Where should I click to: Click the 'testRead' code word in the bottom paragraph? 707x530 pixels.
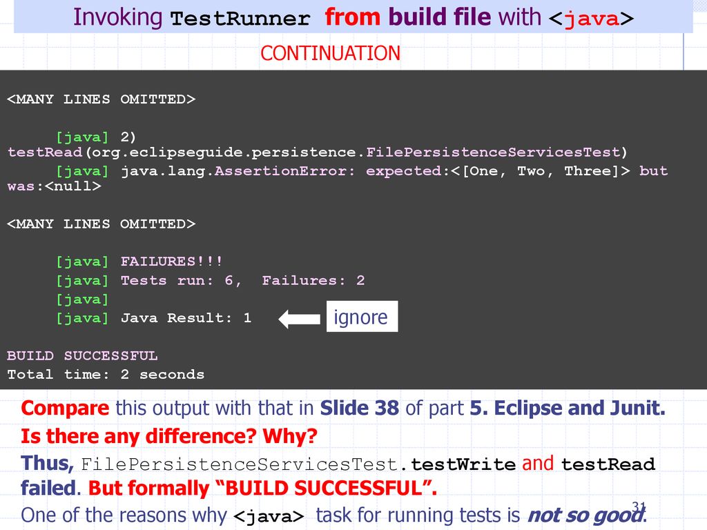tap(608, 464)
